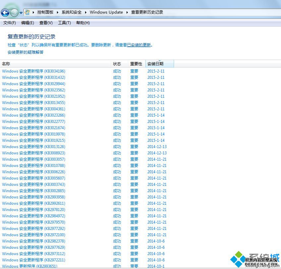Sort by 状态 column header
Viewport: 281px width, 269px height.
click(x=119, y=64)
